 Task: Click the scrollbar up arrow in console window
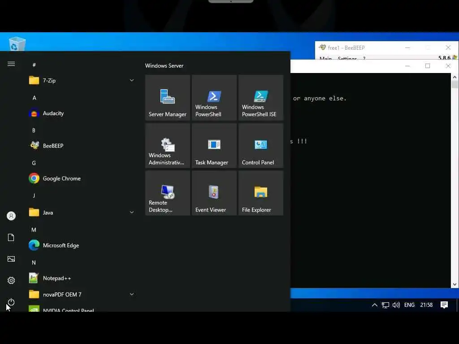point(455,77)
